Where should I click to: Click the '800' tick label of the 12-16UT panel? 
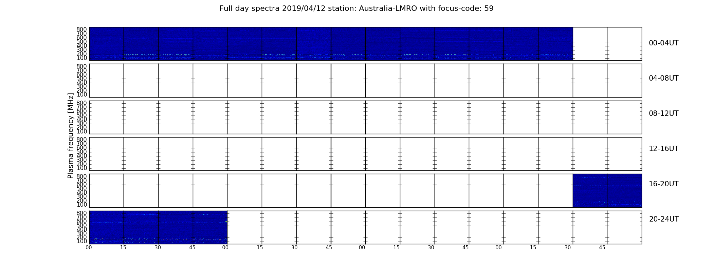(x=82, y=140)
